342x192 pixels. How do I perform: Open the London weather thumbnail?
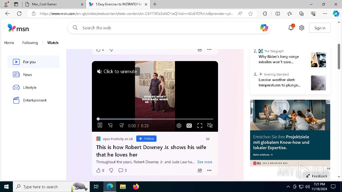click(x=318, y=83)
